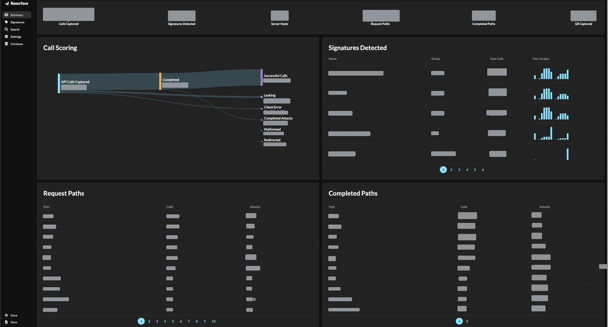
Task: Open the Calls Captured stat card
Action: [x=68, y=13]
